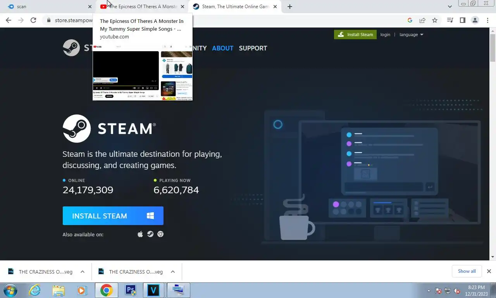This screenshot has height=298, width=496.
Task: Close the downloads bar
Action: click(x=489, y=271)
